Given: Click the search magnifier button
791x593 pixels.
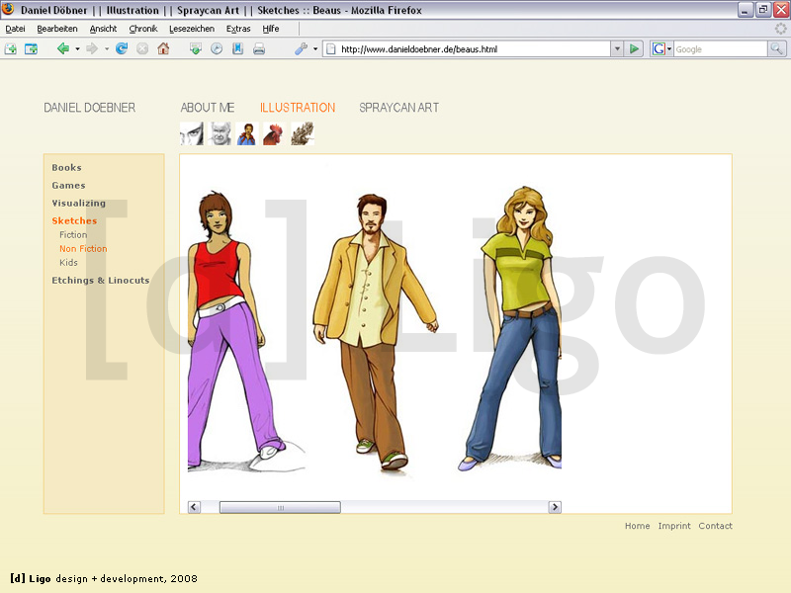Looking at the screenshot, I should 776,48.
